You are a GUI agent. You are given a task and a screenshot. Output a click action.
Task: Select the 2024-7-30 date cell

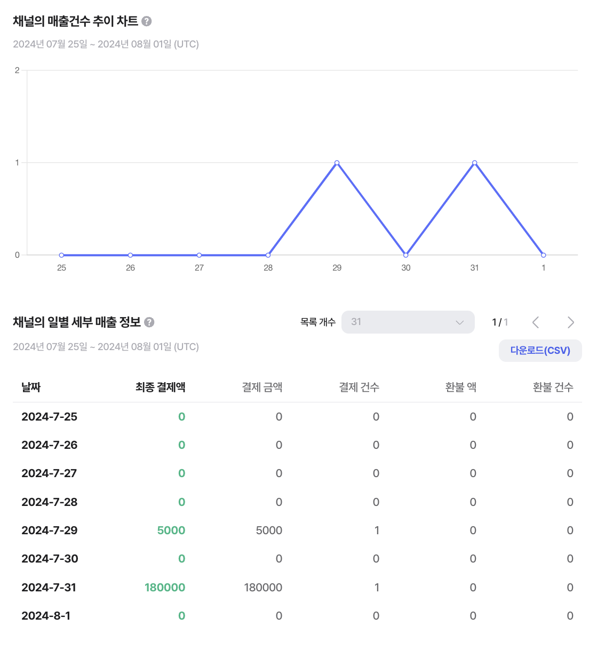[50, 559]
